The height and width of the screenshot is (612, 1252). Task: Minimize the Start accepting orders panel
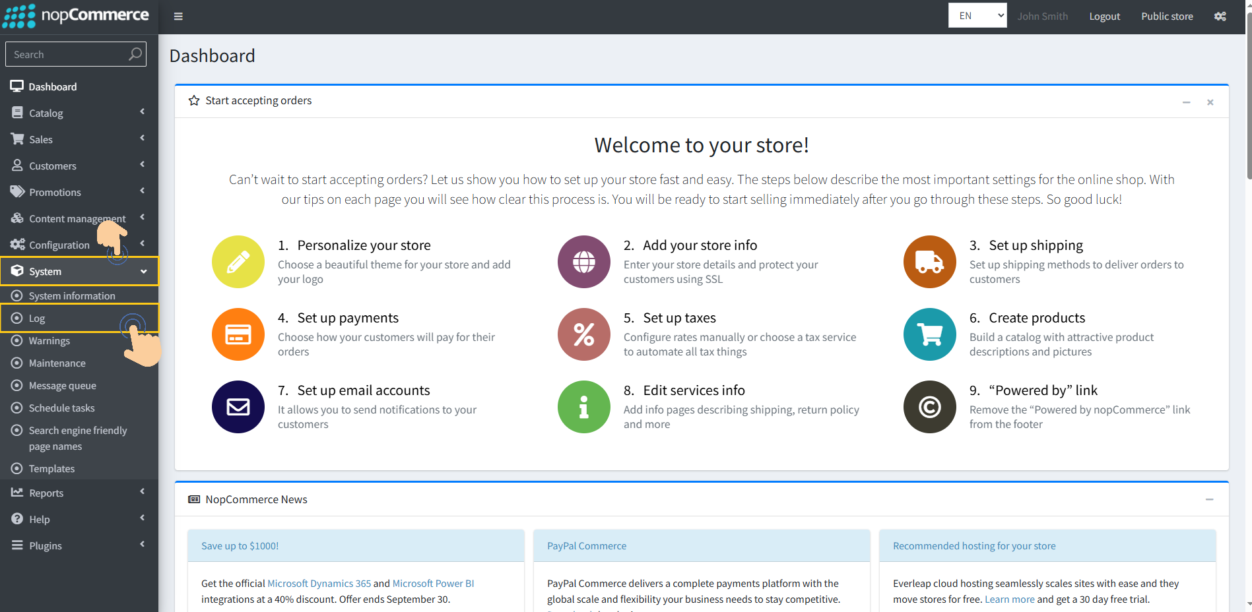[x=1186, y=102]
